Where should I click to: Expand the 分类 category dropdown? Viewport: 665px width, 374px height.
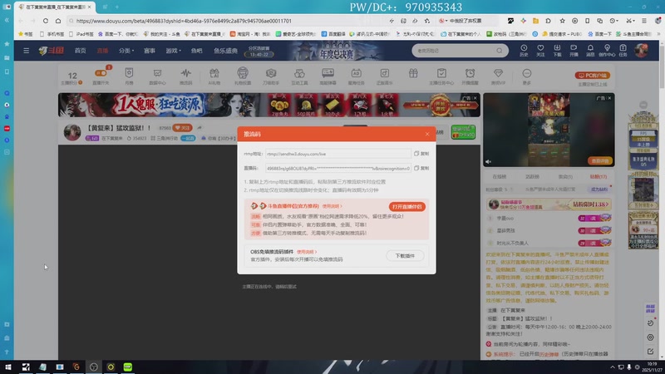click(126, 51)
